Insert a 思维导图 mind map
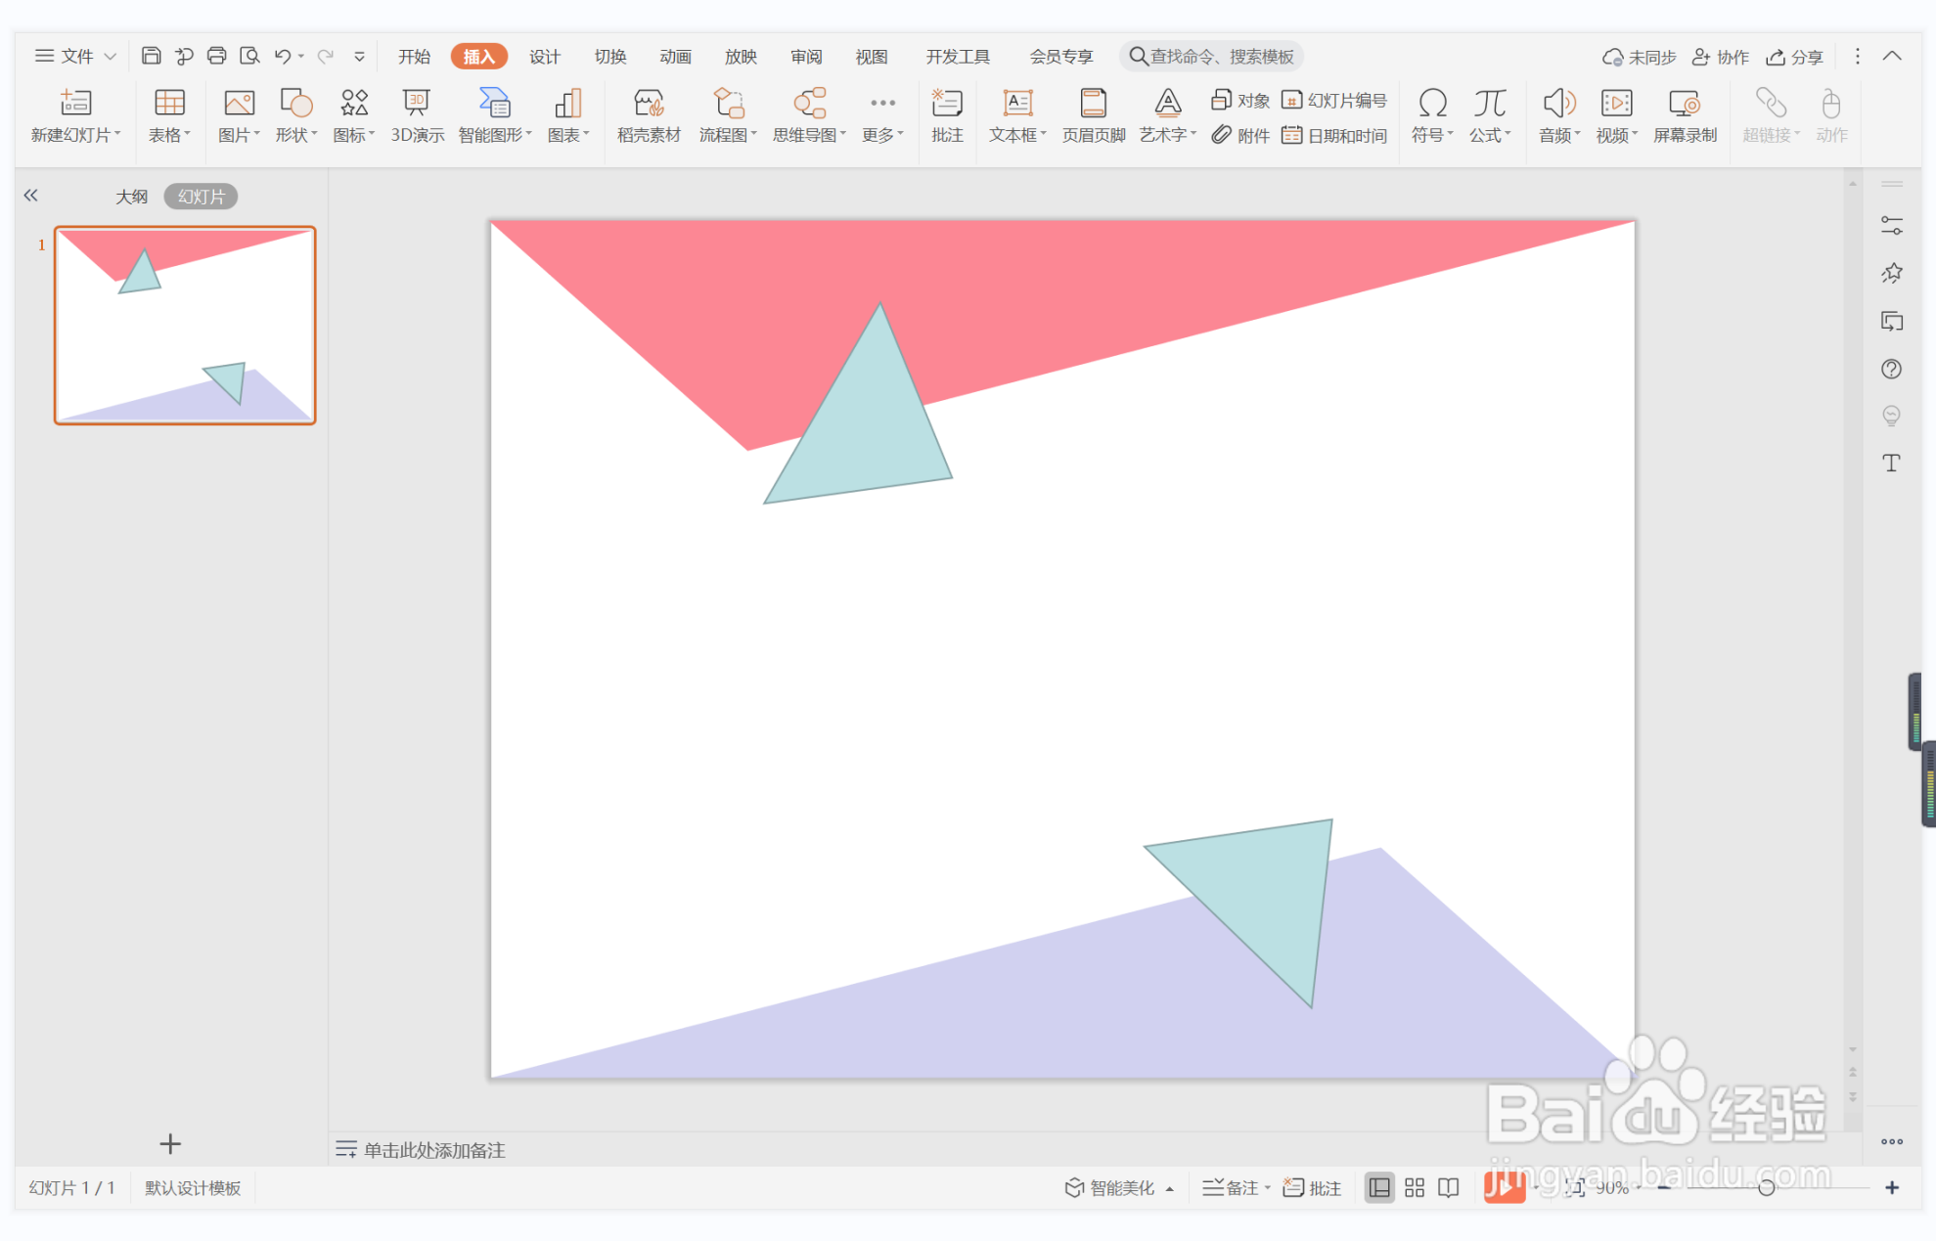The height and width of the screenshot is (1241, 1936). pyautogui.click(x=809, y=115)
